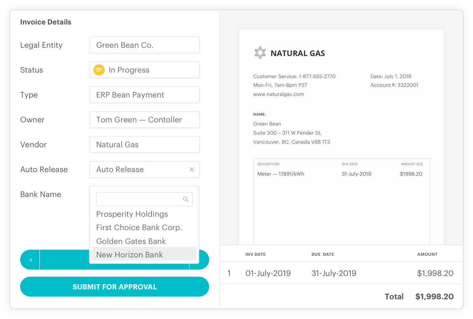Select New Horizon Bank from the list

click(x=129, y=255)
